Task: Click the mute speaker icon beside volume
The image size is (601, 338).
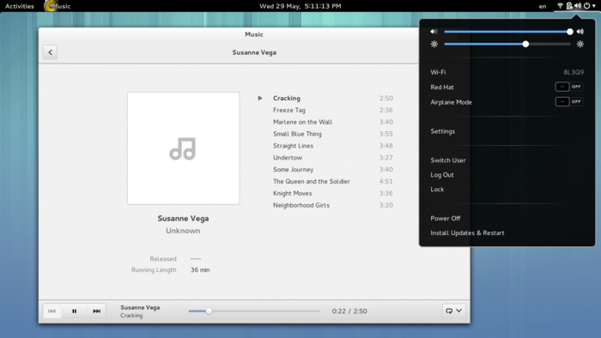Action: pyautogui.click(x=434, y=32)
